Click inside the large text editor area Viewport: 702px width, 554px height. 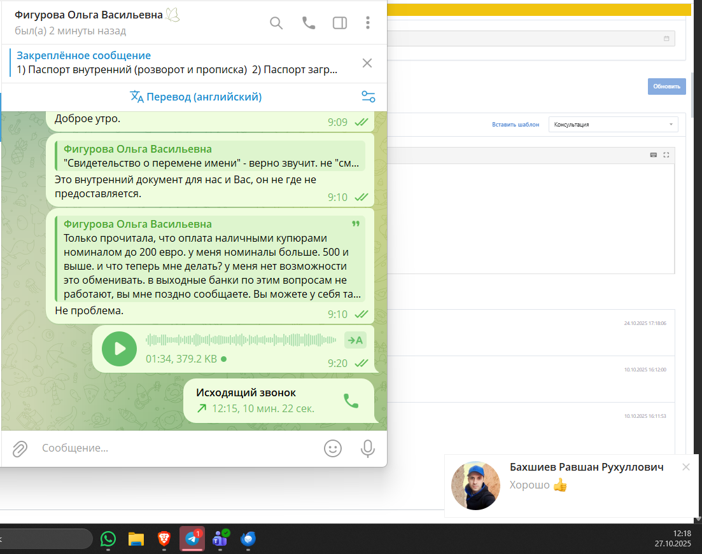click(x=531, y=218)
